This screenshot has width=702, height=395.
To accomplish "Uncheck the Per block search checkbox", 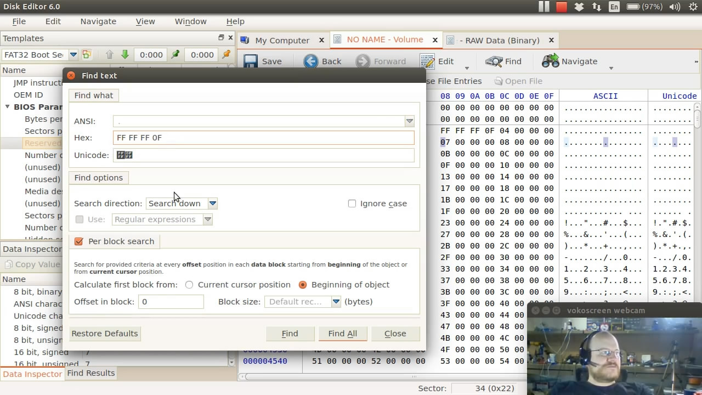I will (79, 241).
